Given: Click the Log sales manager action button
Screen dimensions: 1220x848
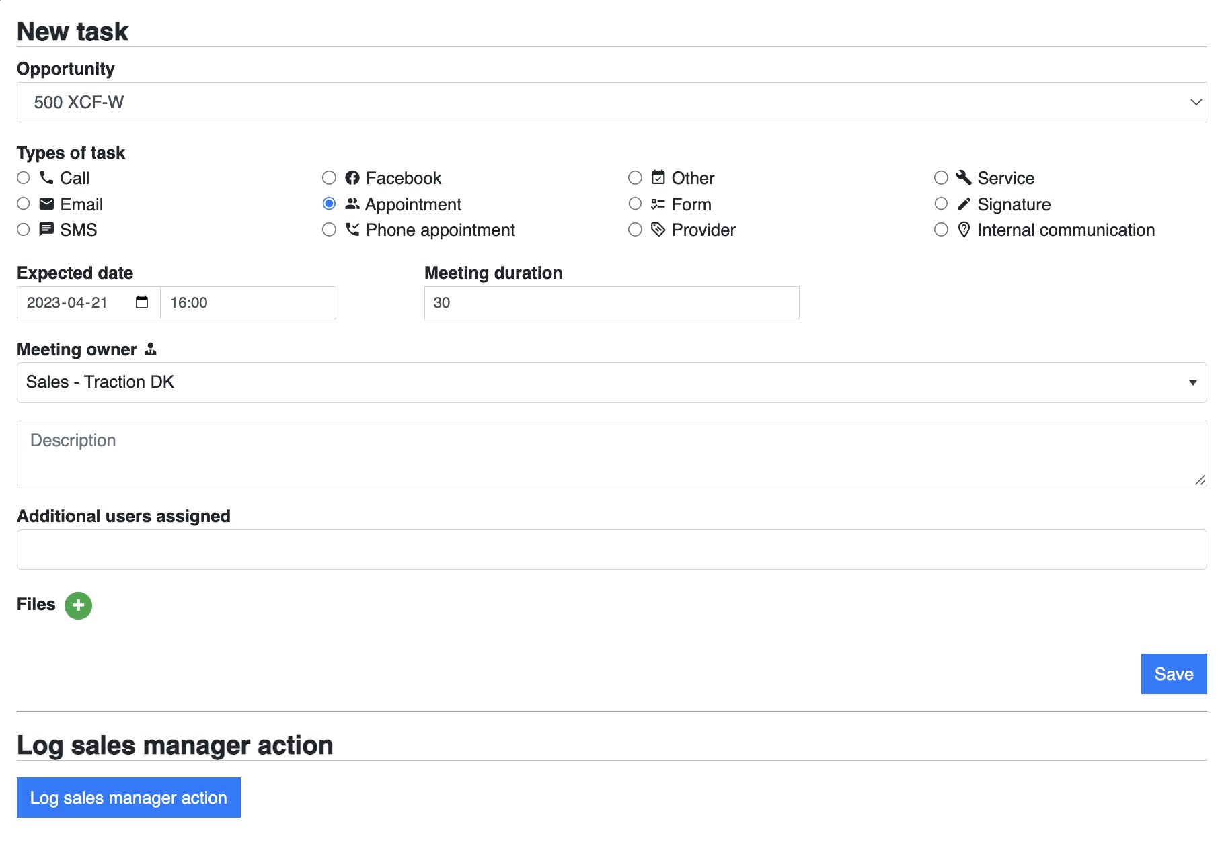Looking at the screenshot, I should (x=128, y=798).
